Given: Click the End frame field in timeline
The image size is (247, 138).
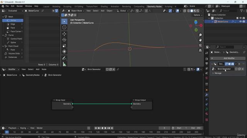Looking at the screenshot, I should coord(195,128).
